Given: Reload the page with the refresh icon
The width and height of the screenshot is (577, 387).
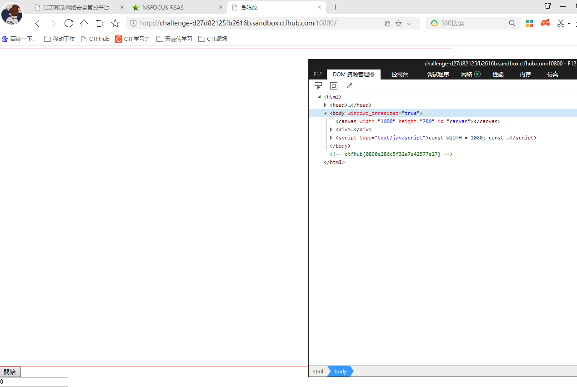Looking at the screenshot, I should click(x=69, y=24).
